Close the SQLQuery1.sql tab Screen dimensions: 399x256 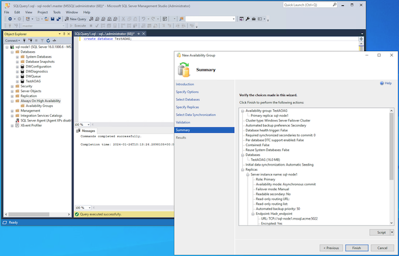(x=144, y=33)
